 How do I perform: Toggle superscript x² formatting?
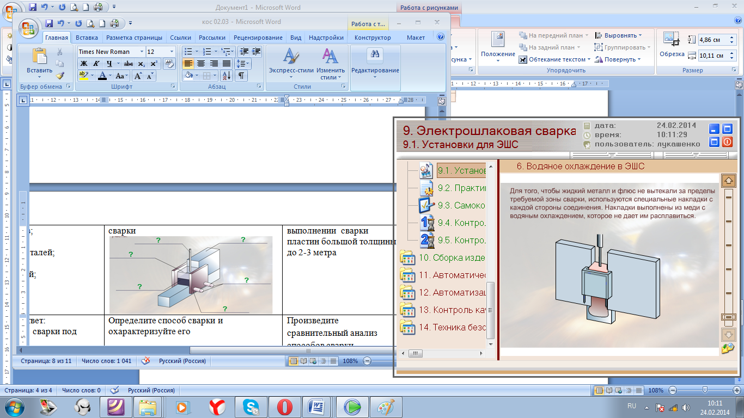153,64
